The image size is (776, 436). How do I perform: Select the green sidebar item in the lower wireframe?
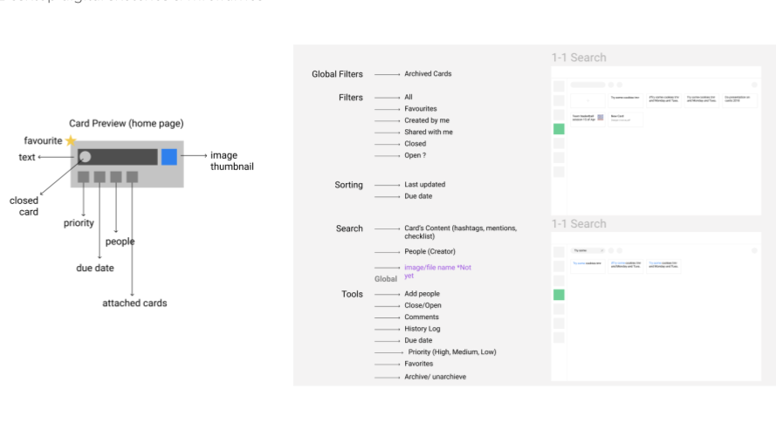point(560,295)
